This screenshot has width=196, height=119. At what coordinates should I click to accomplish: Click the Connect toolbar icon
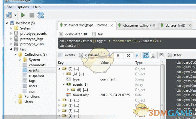(9, 15)
